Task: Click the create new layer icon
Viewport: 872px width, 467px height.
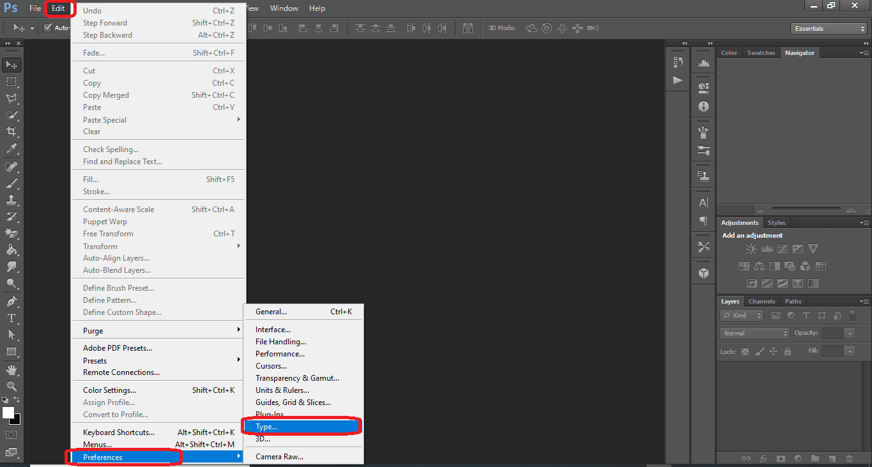Action: [832, 459]
